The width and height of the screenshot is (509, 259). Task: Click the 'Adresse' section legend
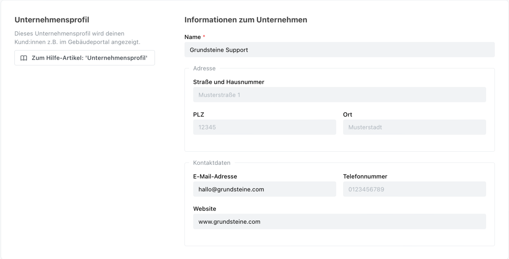click(x=204, y=69)
